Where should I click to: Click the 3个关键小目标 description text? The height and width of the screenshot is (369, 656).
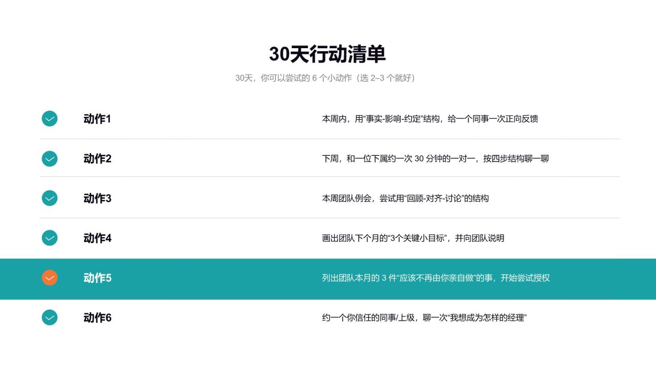(413, 238)
